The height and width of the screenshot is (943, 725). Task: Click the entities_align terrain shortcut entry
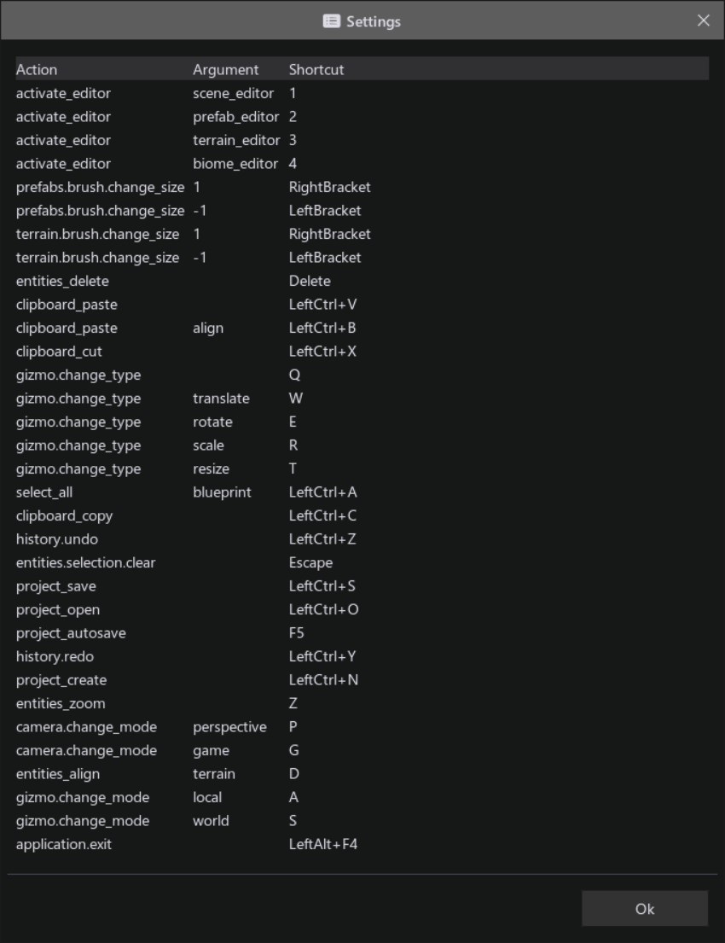click(x=171, y=773)
